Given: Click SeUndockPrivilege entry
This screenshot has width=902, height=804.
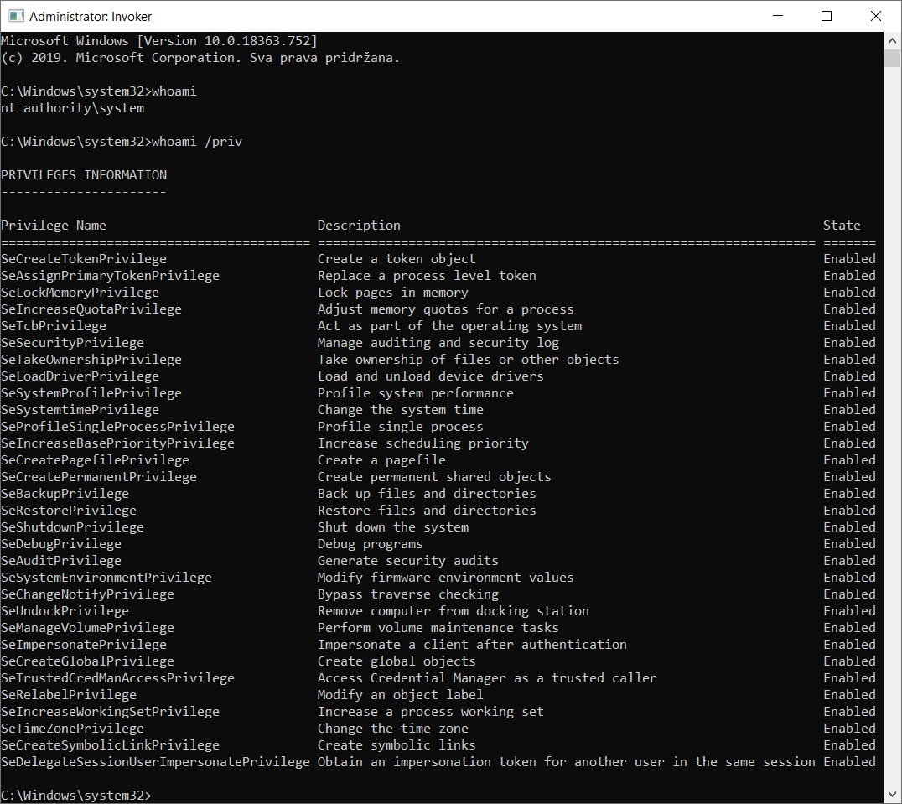Looking at the screenshot, I should [x=65, y=611].
